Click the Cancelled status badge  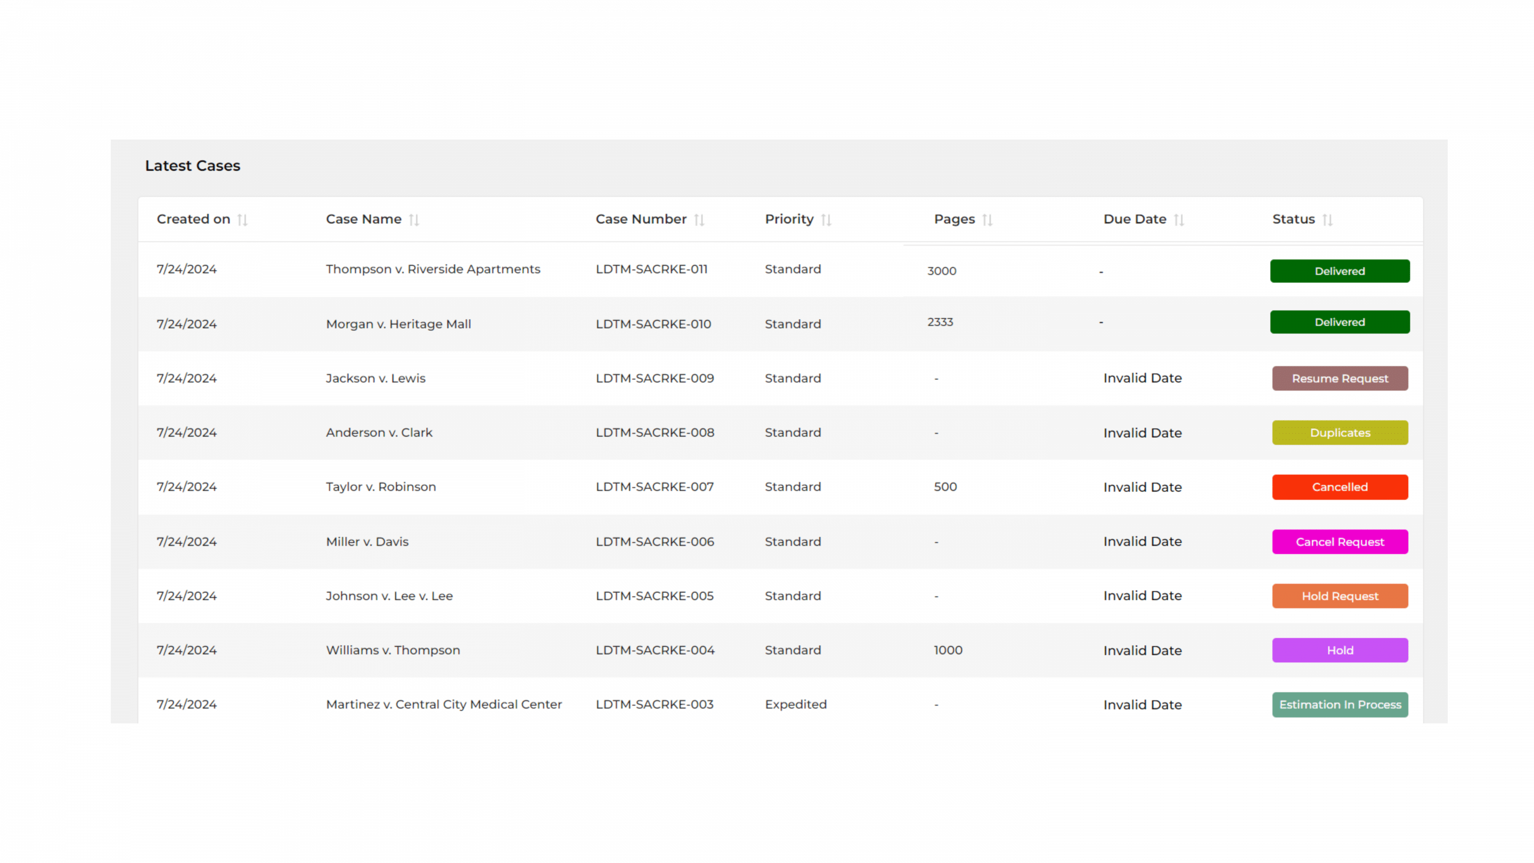tap(1340, 487)
